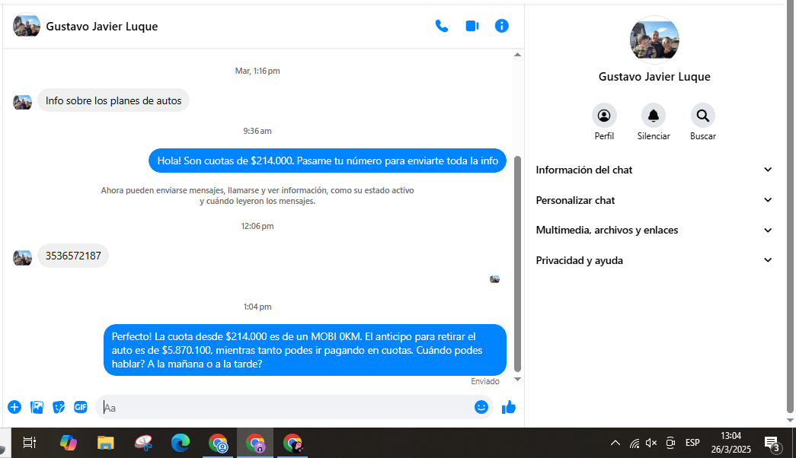Switch to the third Chrome taskbar window
This screenshot has height=458, width=796.
293,444
